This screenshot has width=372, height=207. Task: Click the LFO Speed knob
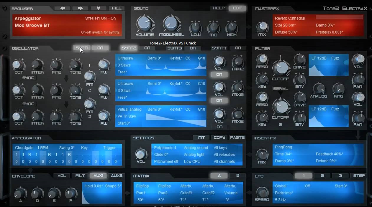(262, 192)
